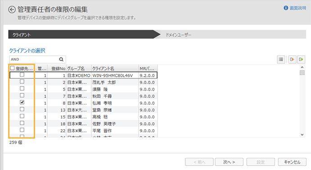This screenshot has width=311, height=170.
Task: Check the box for registration No 5 row
Action: [22, 88]
